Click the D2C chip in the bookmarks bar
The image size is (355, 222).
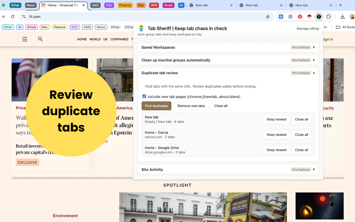(x=75, y=27)
